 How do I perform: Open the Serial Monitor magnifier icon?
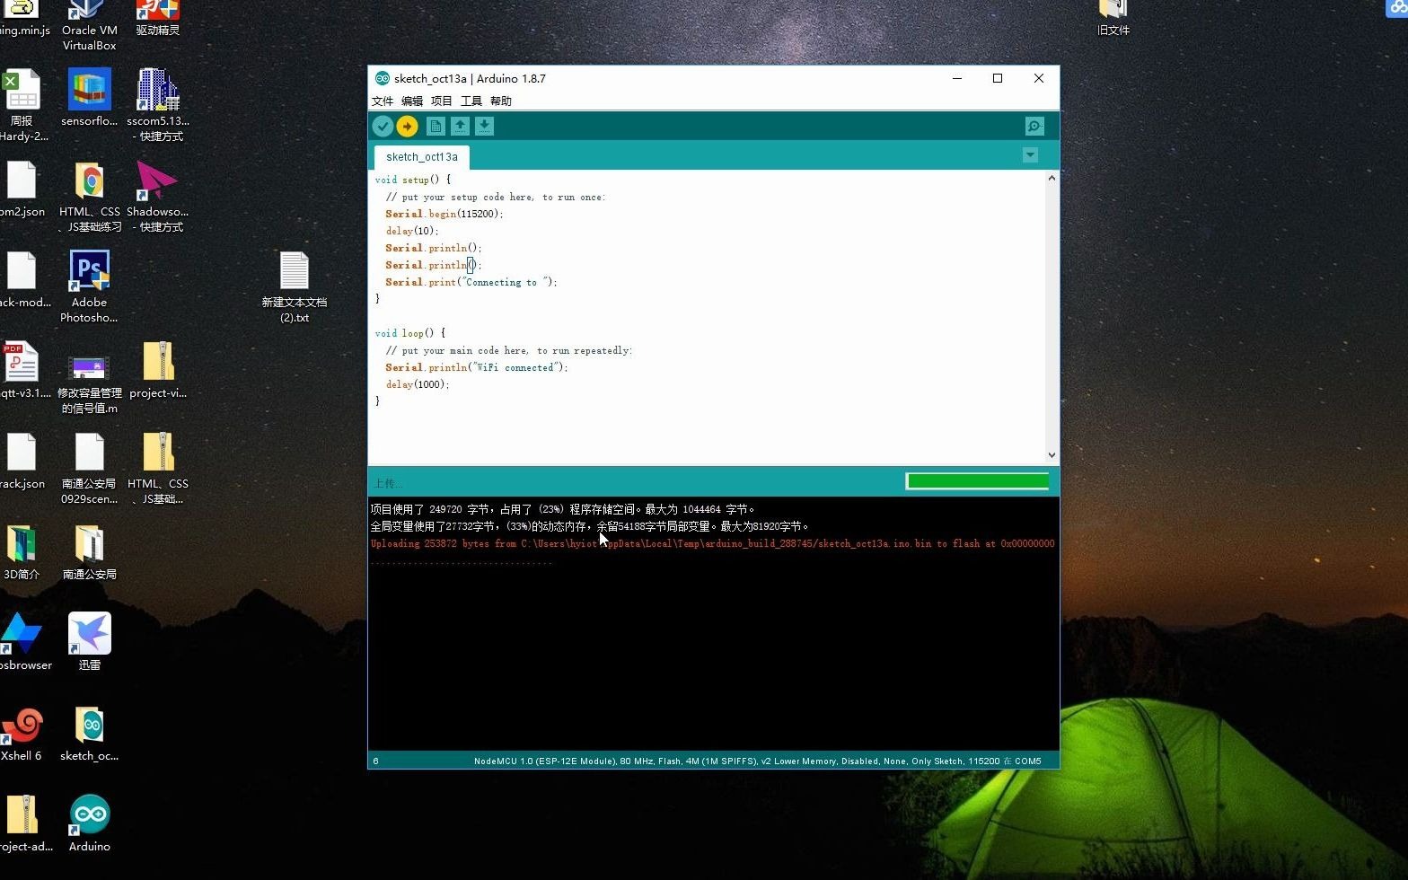(1034, 127)
